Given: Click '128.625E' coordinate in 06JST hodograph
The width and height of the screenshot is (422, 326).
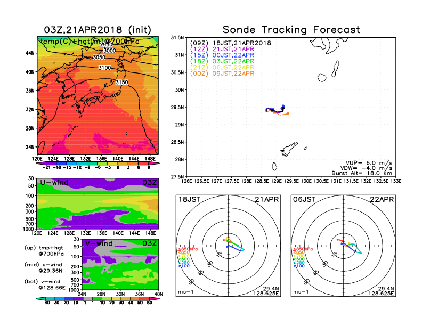Looking at the screenshot, I should (x=381, y=293).
